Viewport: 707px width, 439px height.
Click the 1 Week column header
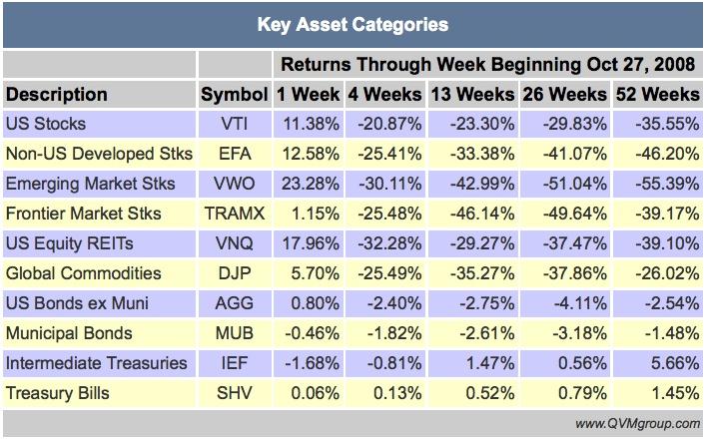(x=308, y=96)
